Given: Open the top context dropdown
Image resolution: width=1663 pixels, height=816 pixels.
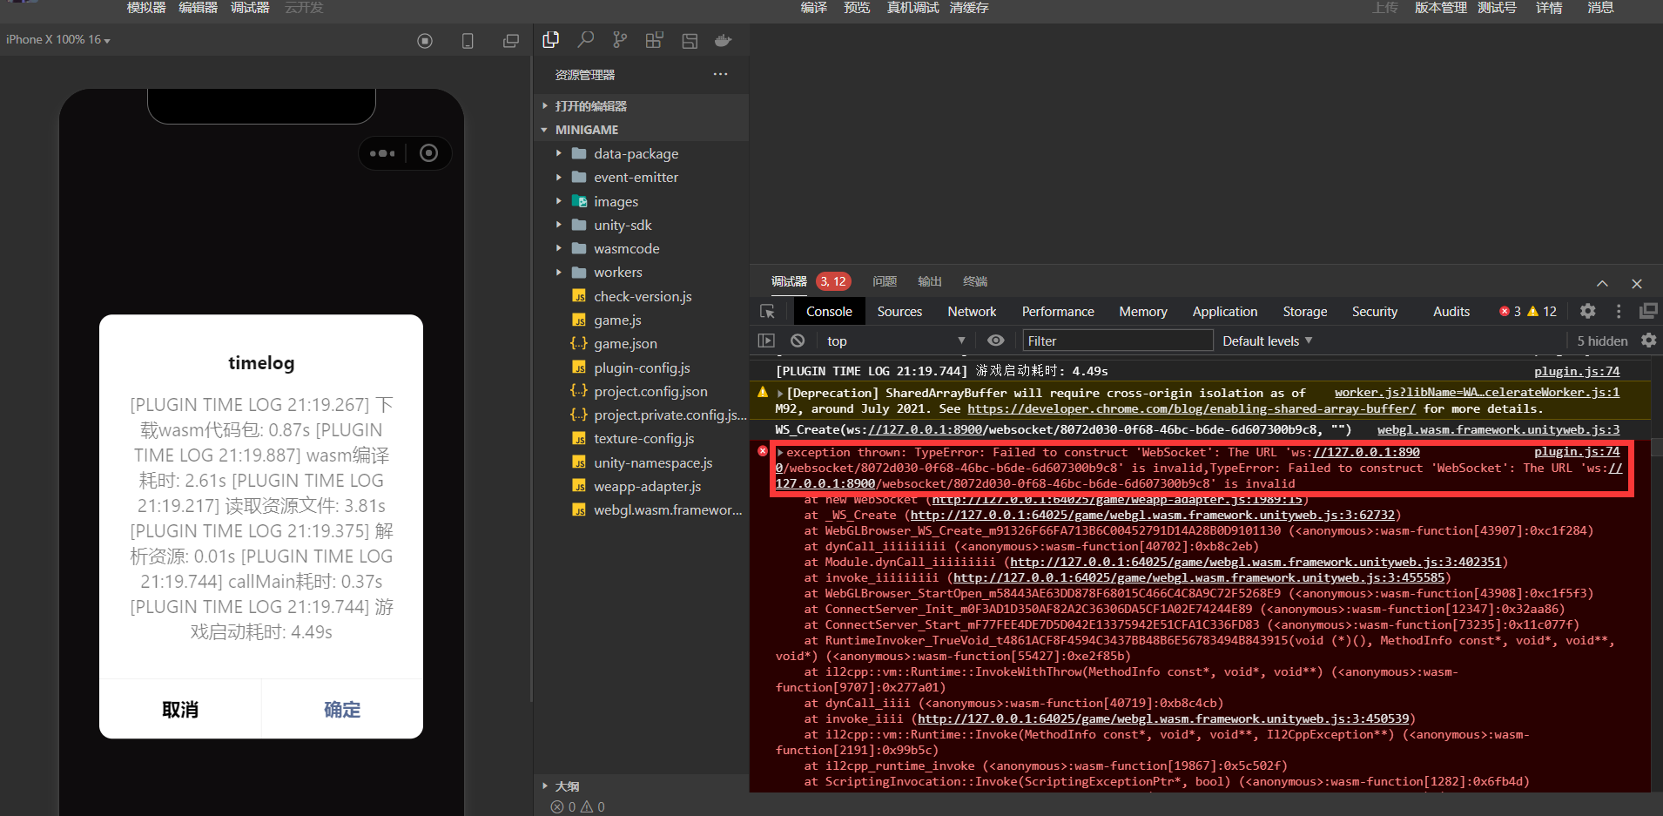Looking at the screenshot, I should point(896,341).
